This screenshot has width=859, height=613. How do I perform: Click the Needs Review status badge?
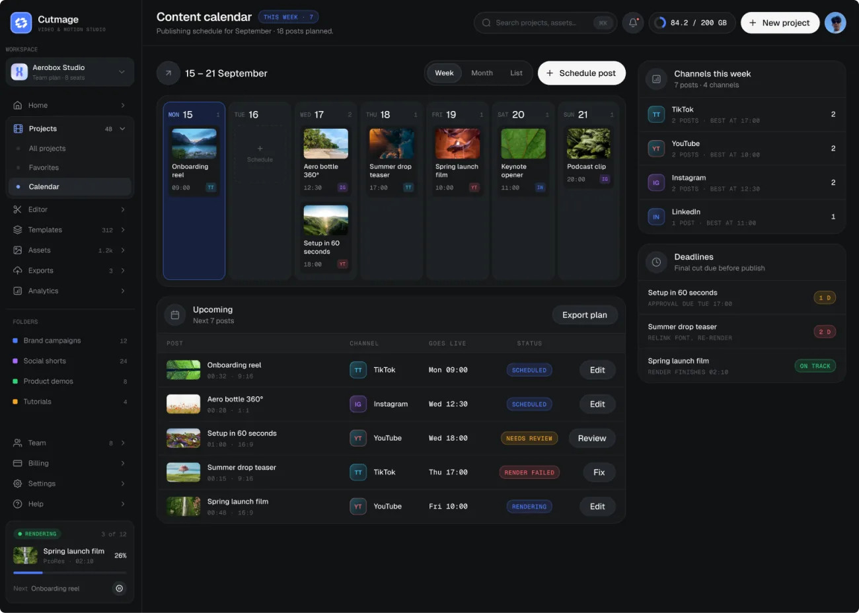pyautogui.click(x=529, y=439)
